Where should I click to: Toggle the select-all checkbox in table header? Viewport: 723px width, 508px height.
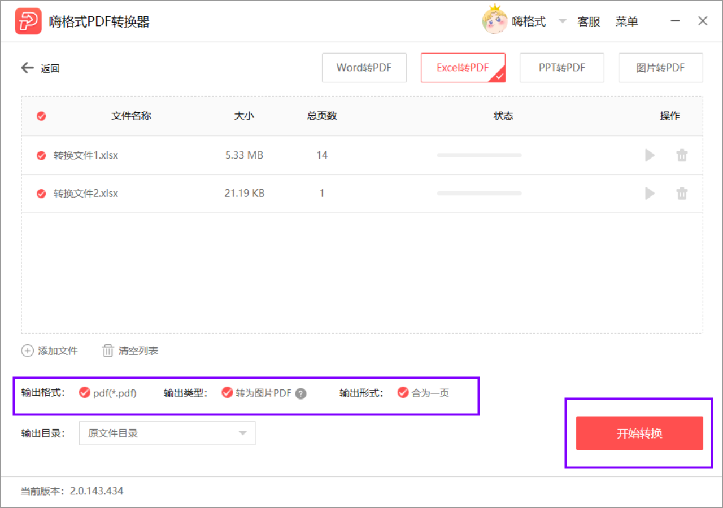(41, 116)
